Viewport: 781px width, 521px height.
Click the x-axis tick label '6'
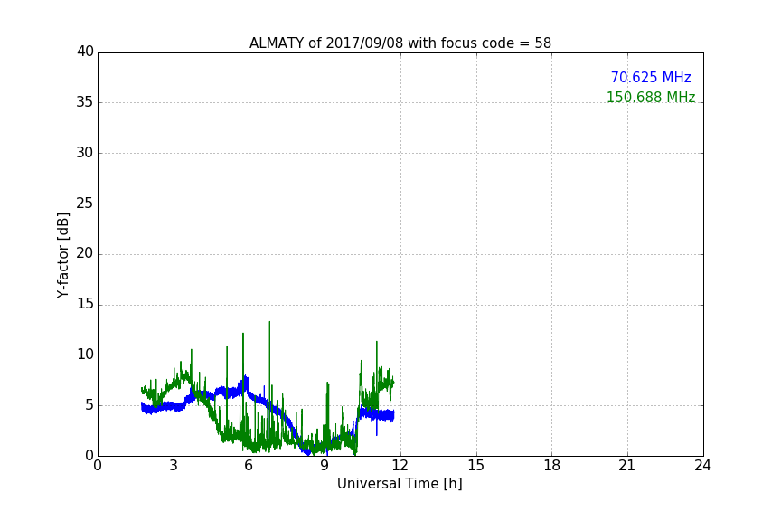coord(249,466)
